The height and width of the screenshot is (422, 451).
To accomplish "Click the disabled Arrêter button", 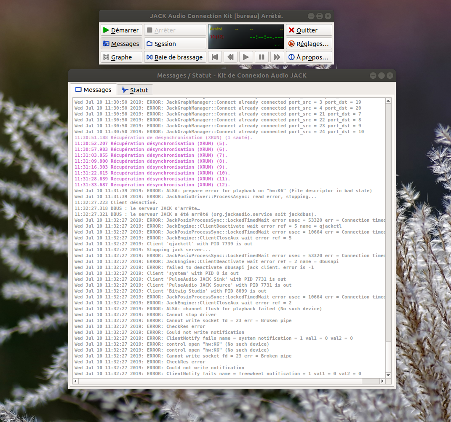I will 175,30.
